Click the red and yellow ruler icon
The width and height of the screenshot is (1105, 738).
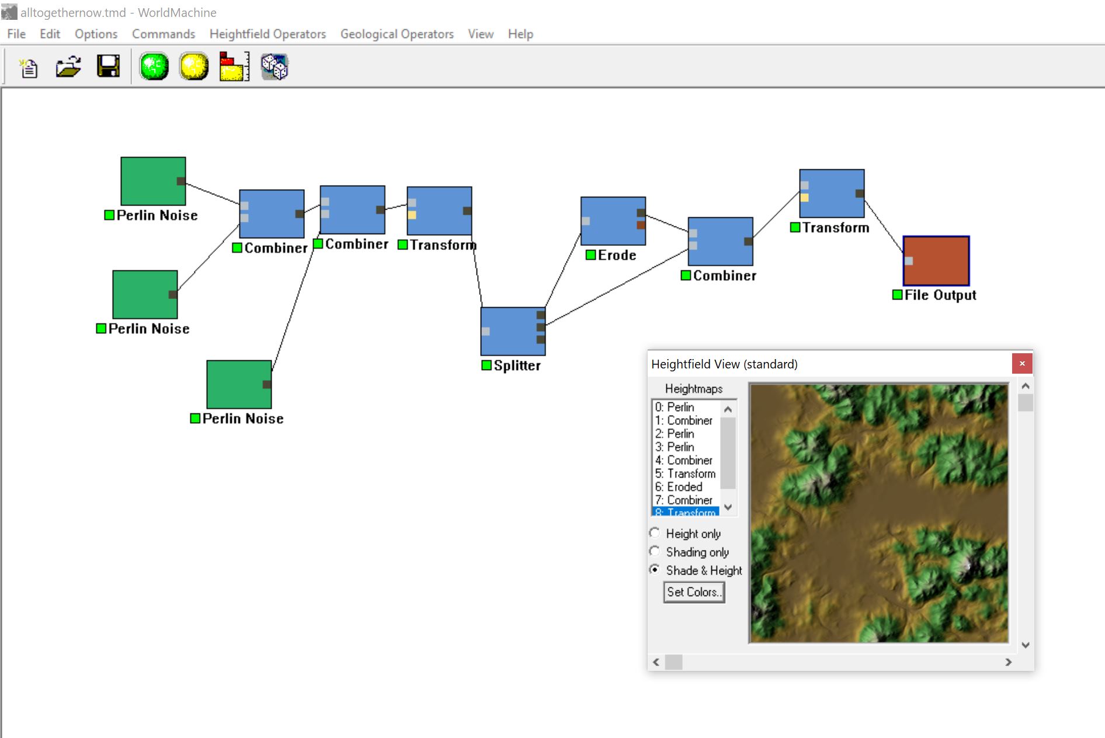point(234,67)
